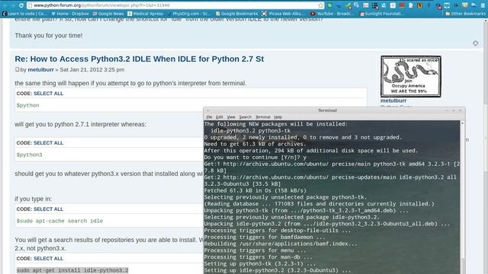Open the Help menu in Terminal
Screen dimensions: 488x274
click(x=278, y=117)
